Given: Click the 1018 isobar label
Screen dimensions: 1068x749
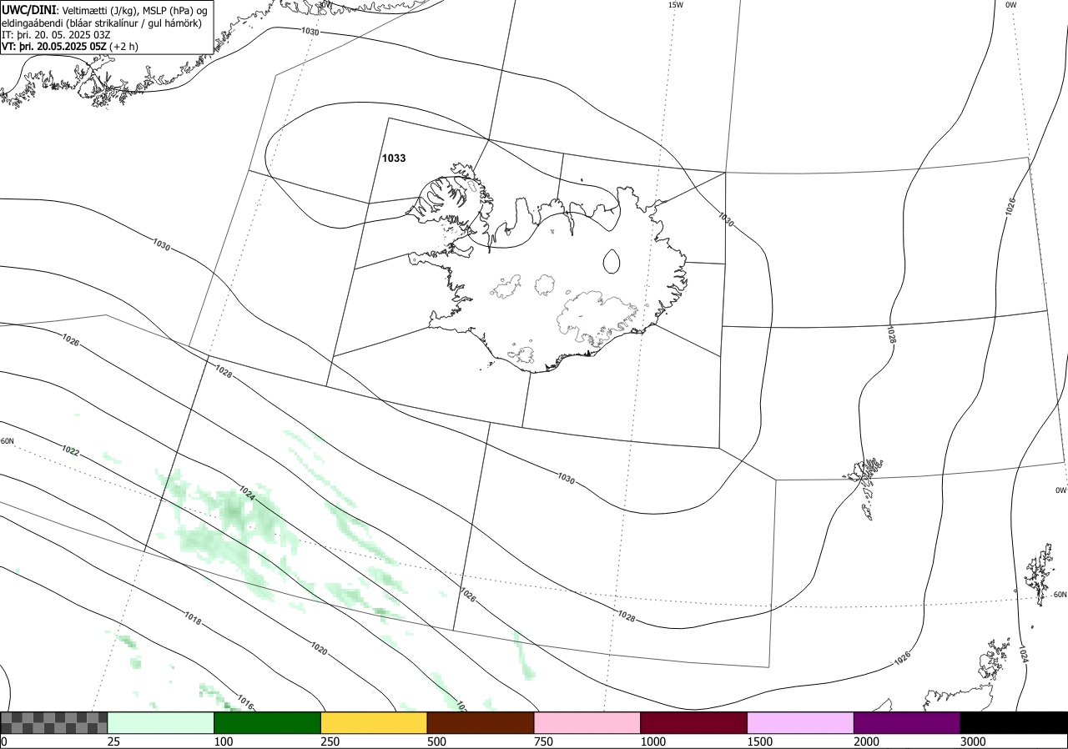Looking at the screenshot, I should (193, 618).
